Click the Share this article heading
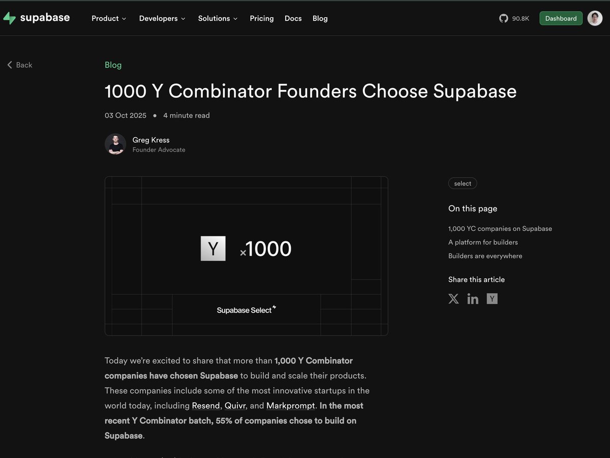Viewport: 610px width, 458px height. (x=476, y=280)
